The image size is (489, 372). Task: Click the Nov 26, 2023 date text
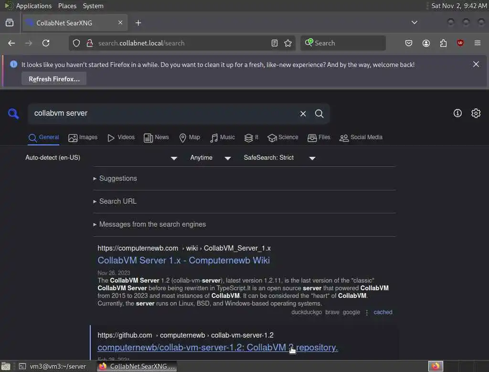pos(114,273)
